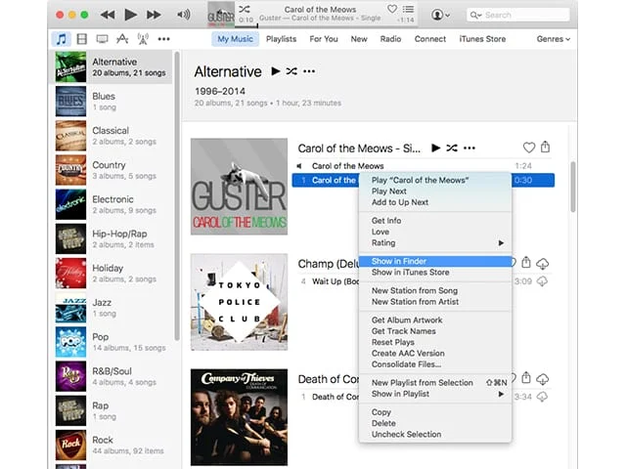Choose New Station from Song
626x469 pixels.
435,291
